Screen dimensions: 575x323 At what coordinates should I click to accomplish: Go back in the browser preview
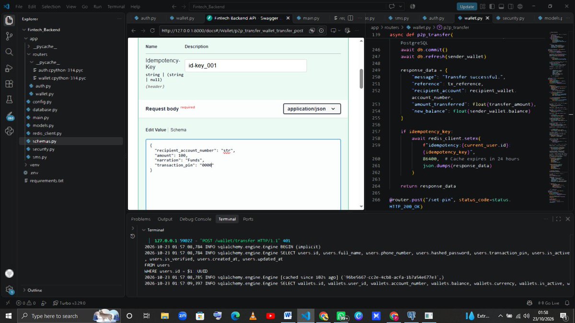[x=133, y=30]
